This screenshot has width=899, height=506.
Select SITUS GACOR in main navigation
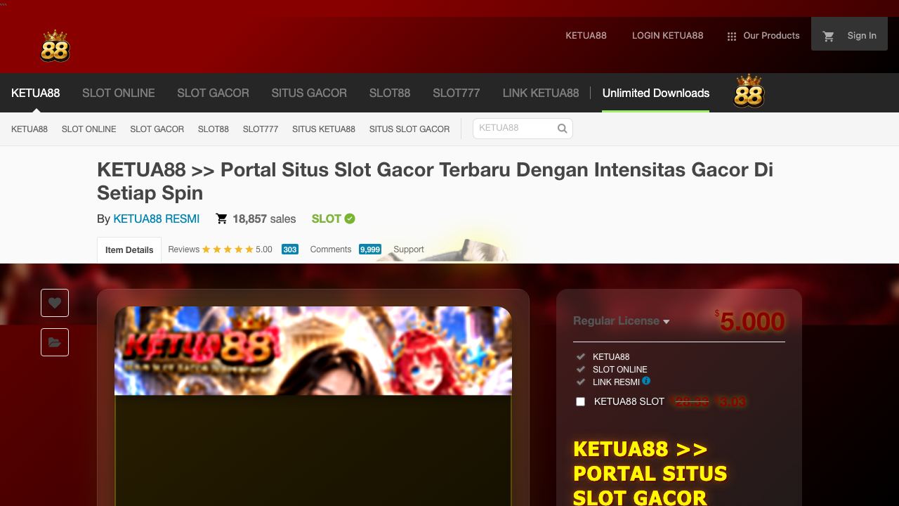pos(309,93)
